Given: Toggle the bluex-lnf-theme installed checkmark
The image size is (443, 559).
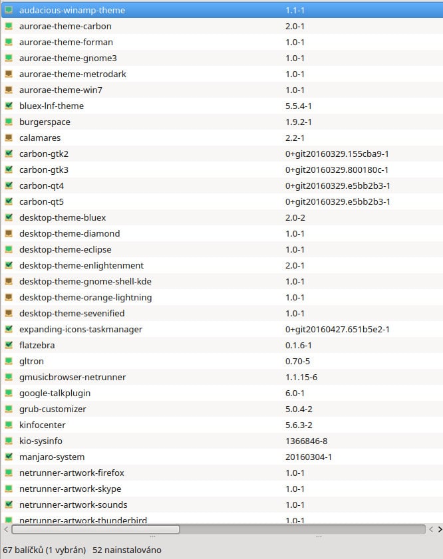Looking at the screenshot, I should pos(9,106).
